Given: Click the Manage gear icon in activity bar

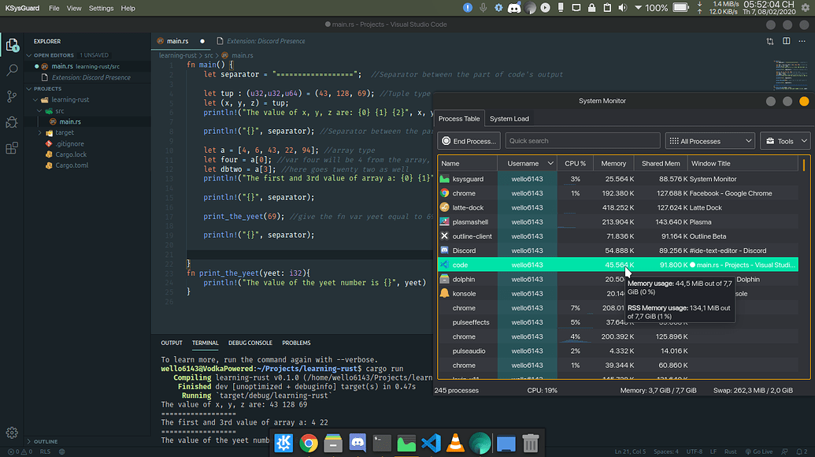Looking at the screenshot, I should [12, 433].
